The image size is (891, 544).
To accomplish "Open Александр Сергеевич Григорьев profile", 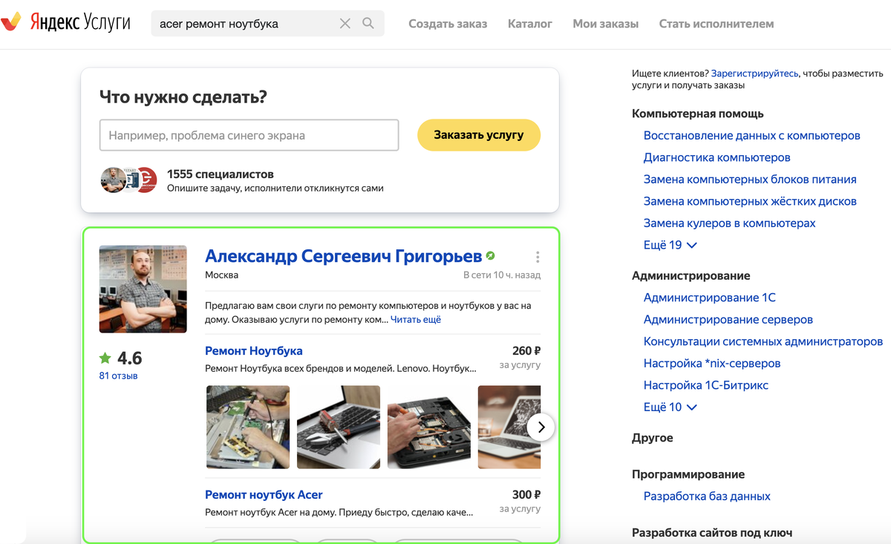I will [344, 256].
